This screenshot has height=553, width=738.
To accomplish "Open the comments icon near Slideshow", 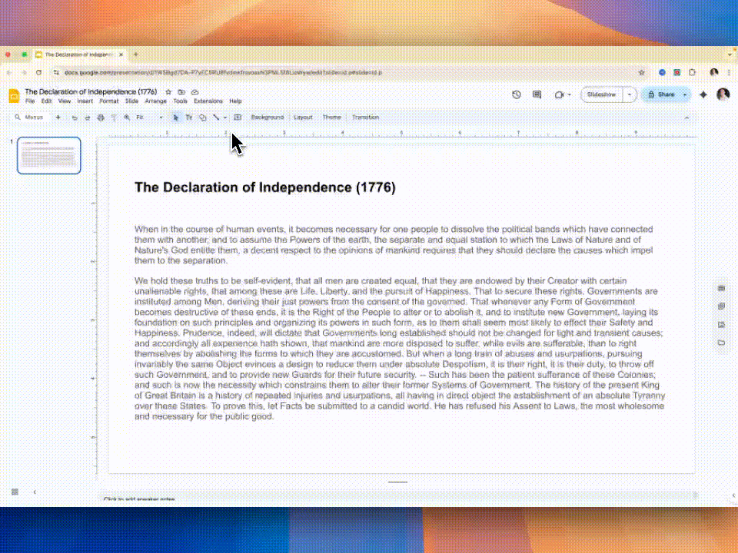I will pyautogui.click(x=536, y=94).
